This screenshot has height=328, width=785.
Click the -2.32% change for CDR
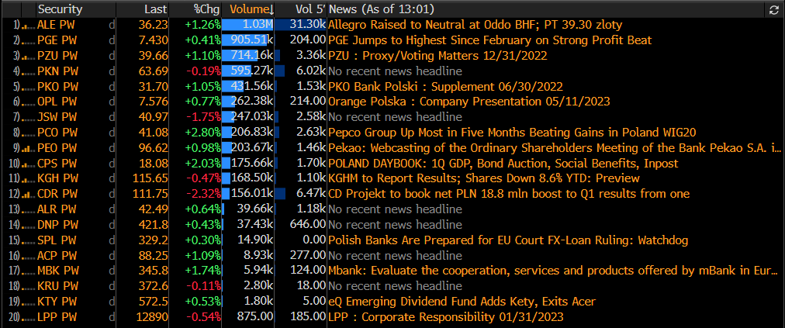point(203,195)
